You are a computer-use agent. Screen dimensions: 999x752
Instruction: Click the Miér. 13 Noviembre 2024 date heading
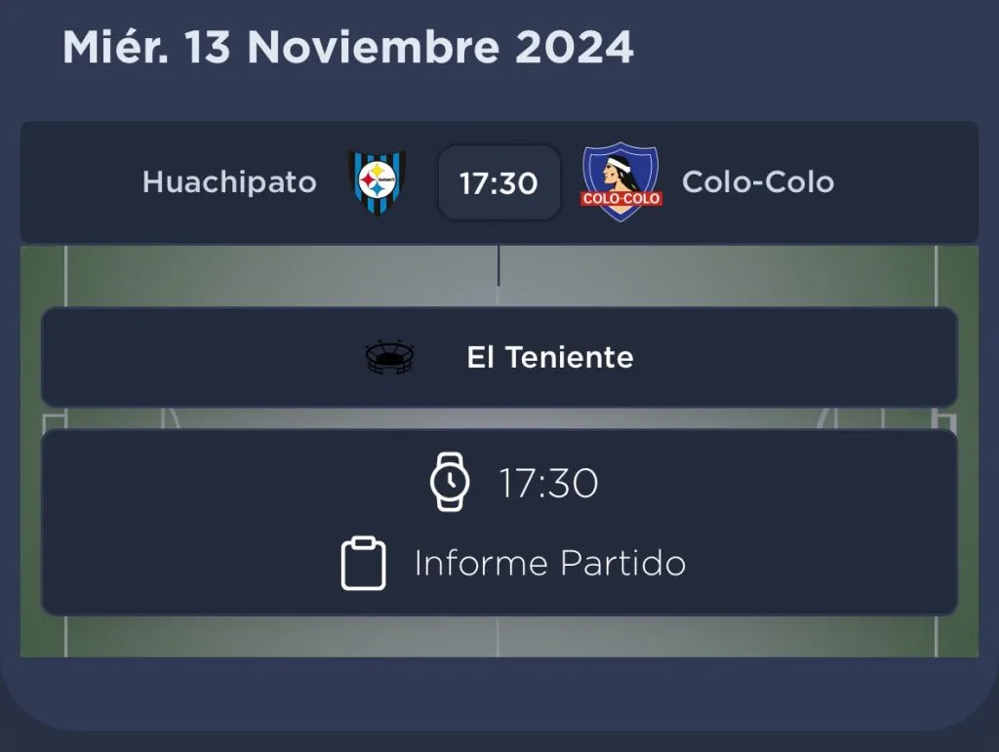(x=348, y=47)
